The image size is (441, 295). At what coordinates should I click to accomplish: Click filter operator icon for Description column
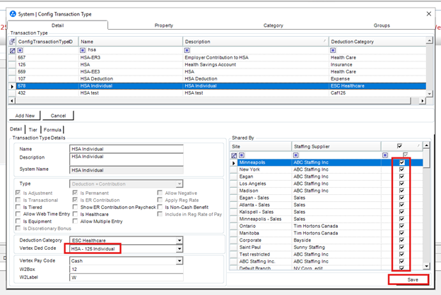coord(187,50)
